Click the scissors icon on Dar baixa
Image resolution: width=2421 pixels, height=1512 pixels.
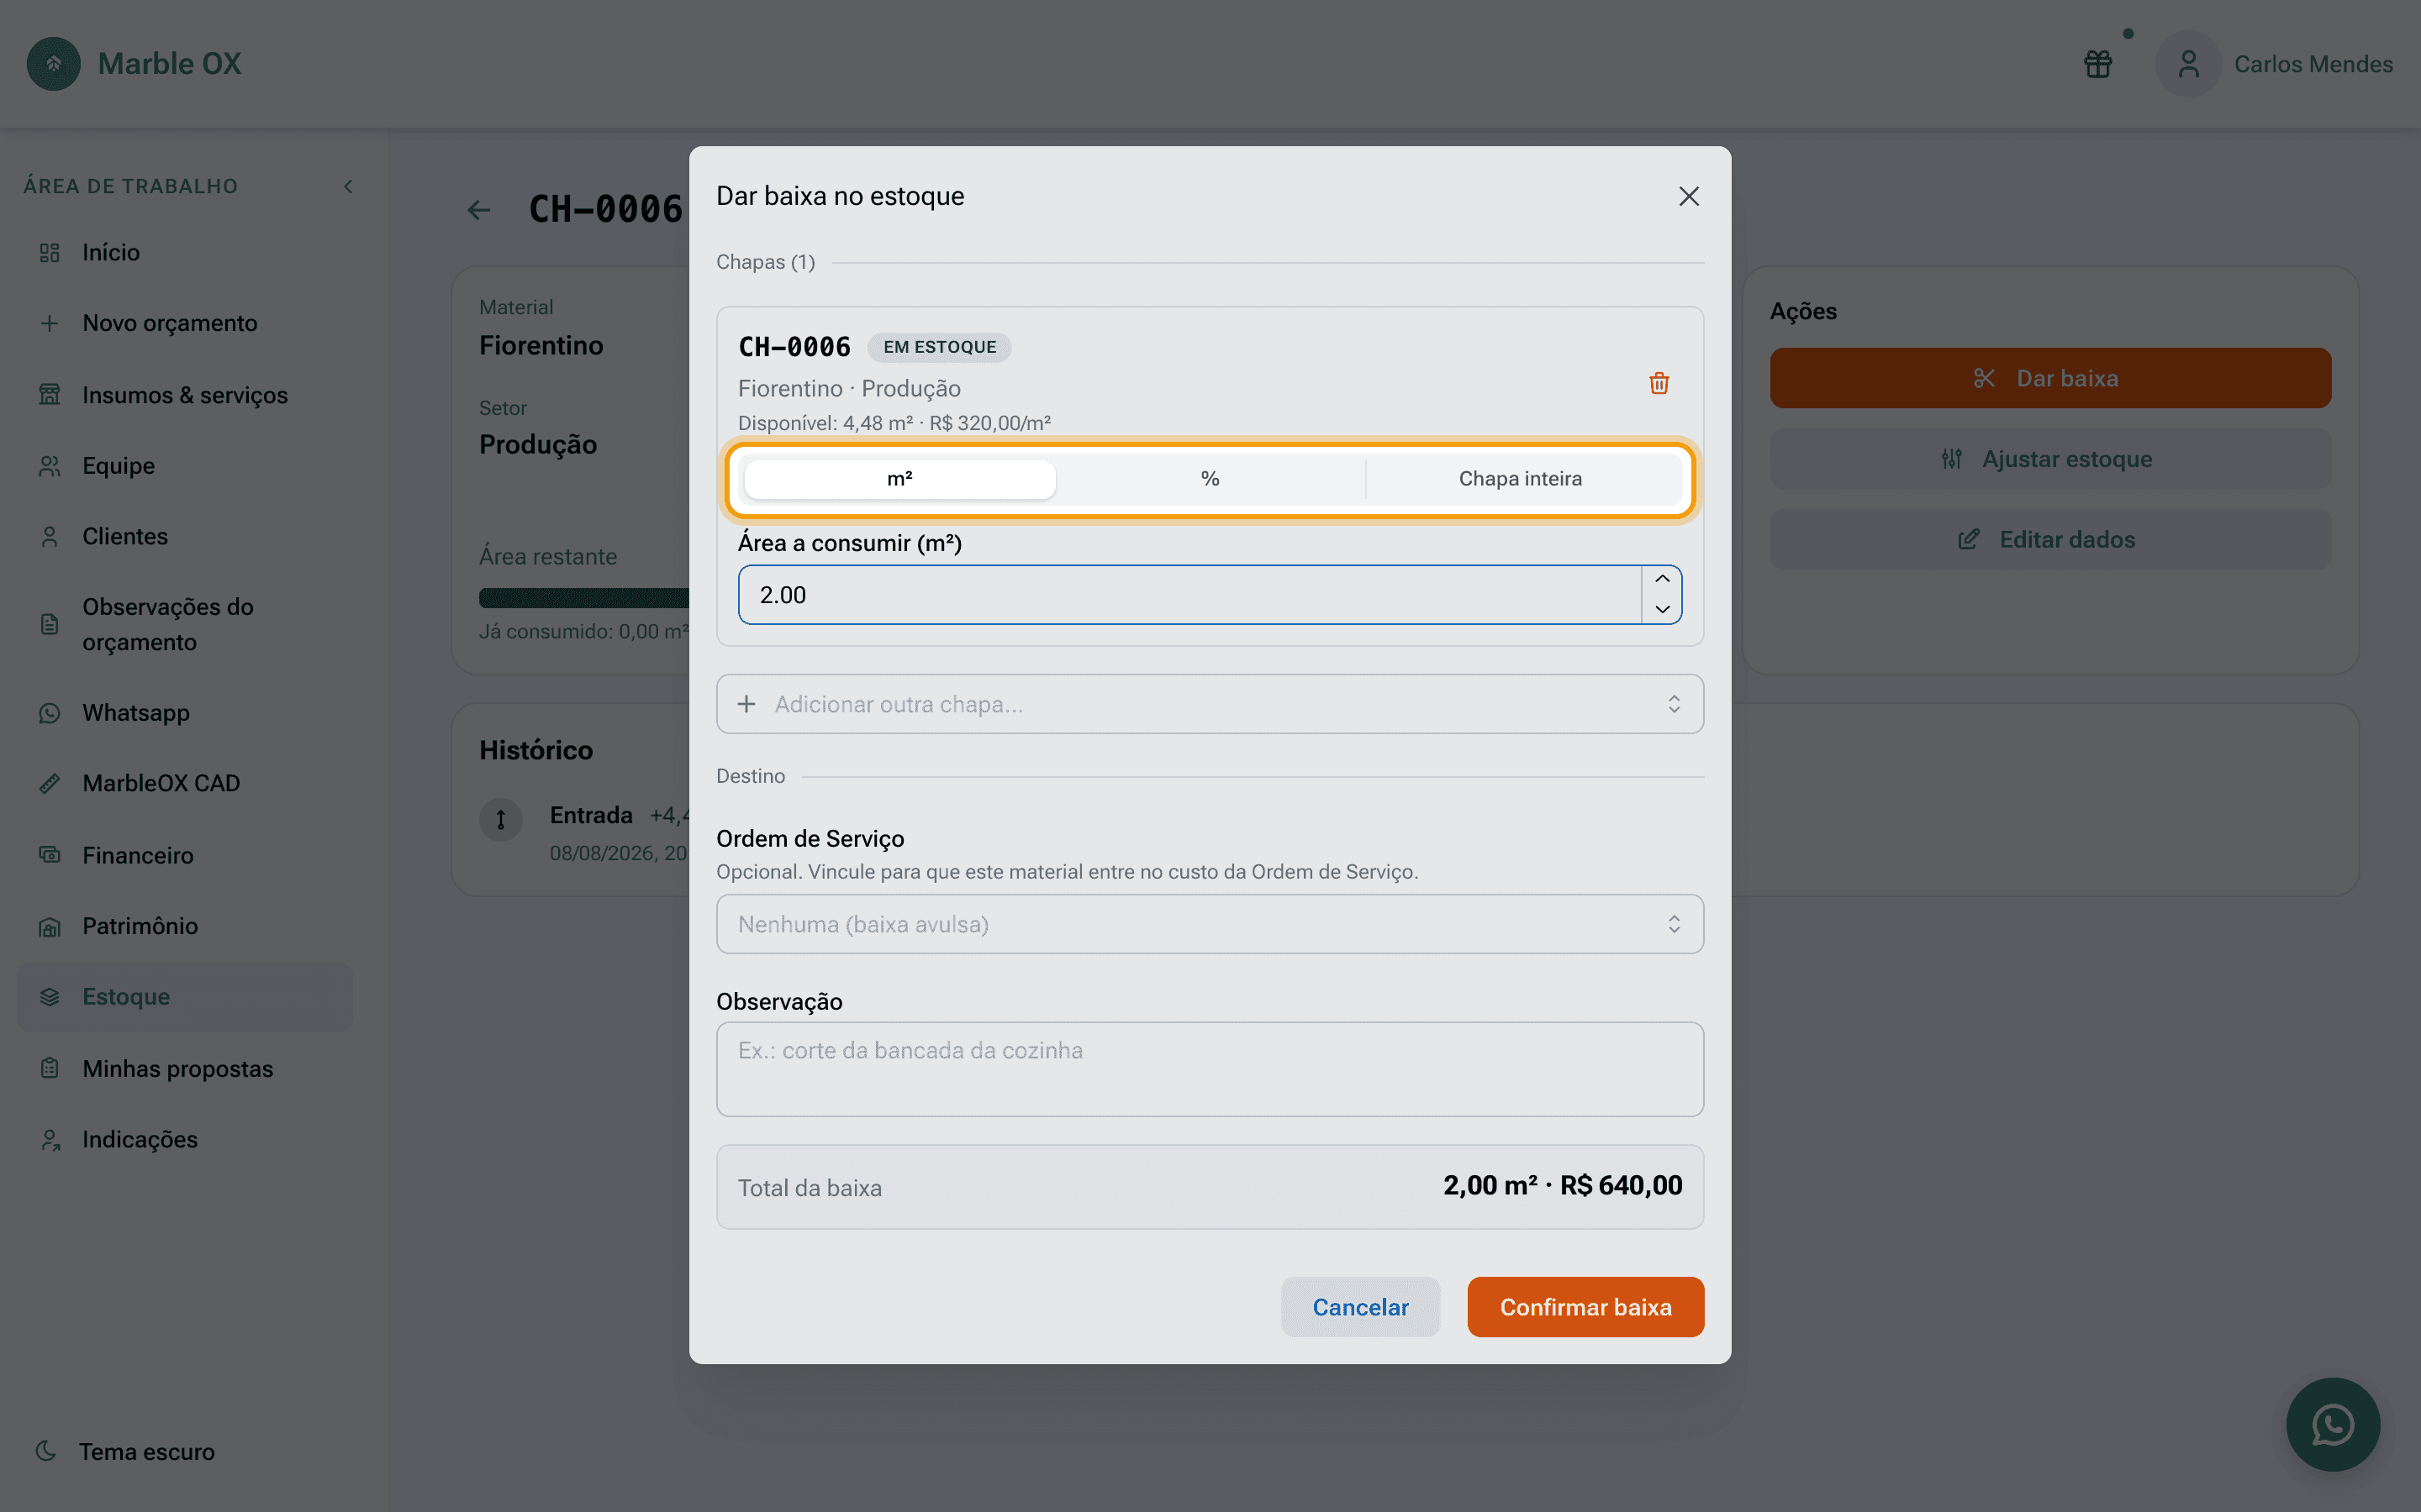coord(1984,378)
